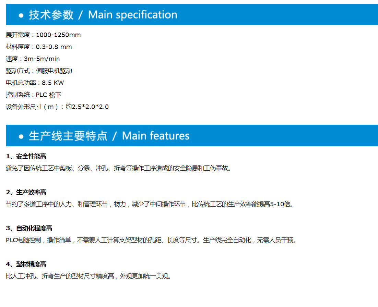Click the bold heading 2、生产效率高

click(x=26, y=193)
